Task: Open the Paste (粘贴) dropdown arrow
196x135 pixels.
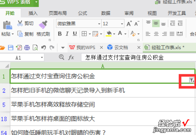Action: coord(13,34)
